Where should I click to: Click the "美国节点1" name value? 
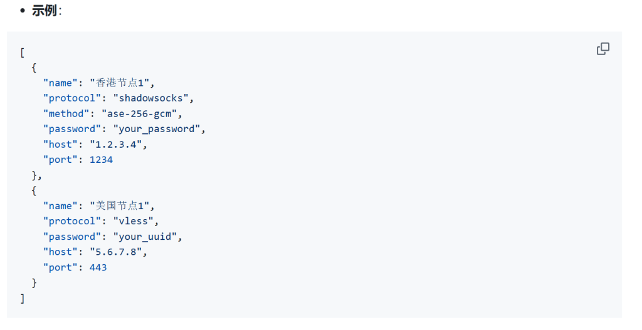pyautogui.click(x=122, y=205)
